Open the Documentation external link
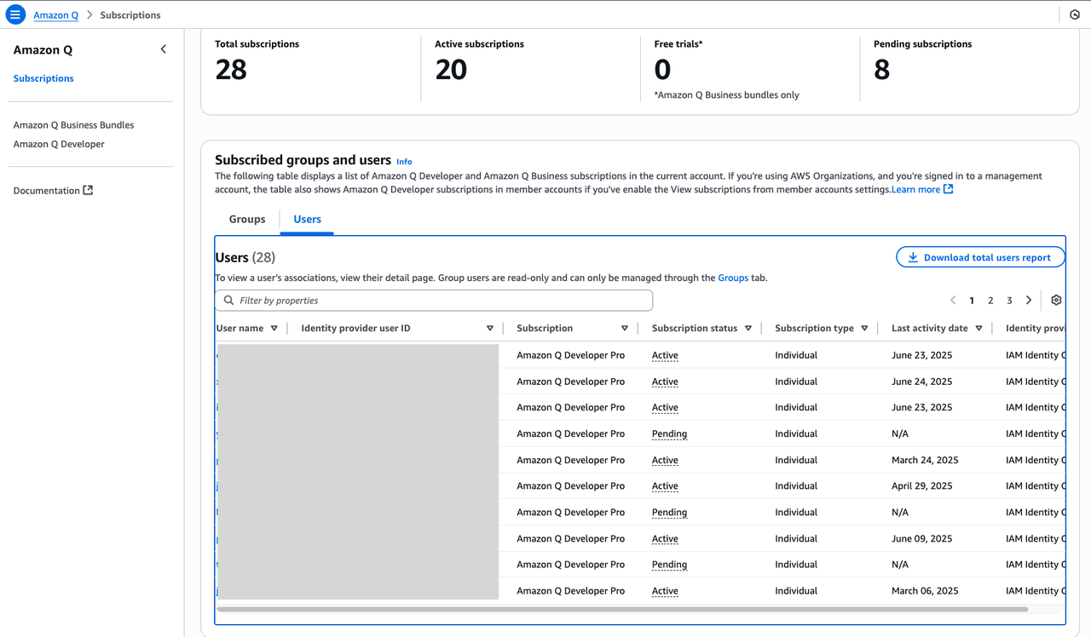The image size is (1091, 637). [x=53, y=191]
